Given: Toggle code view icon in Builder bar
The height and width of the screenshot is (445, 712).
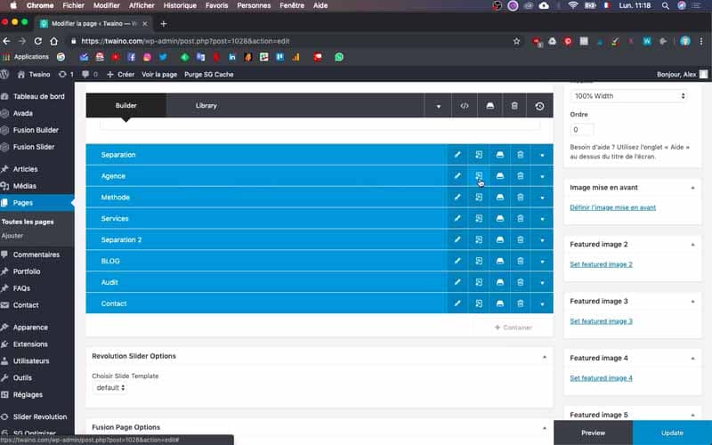Looking at the screenshot, I should tap(464, 106).
